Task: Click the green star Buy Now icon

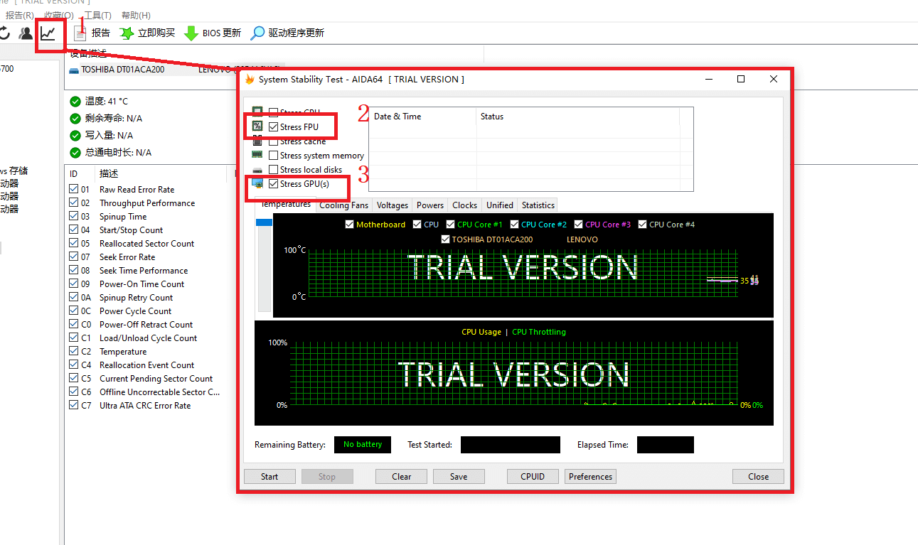Action: pyautogui.click(x=127, y=33)
